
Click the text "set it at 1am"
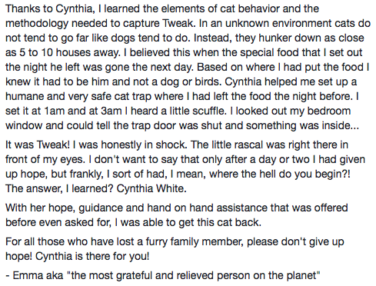point(35,111)
